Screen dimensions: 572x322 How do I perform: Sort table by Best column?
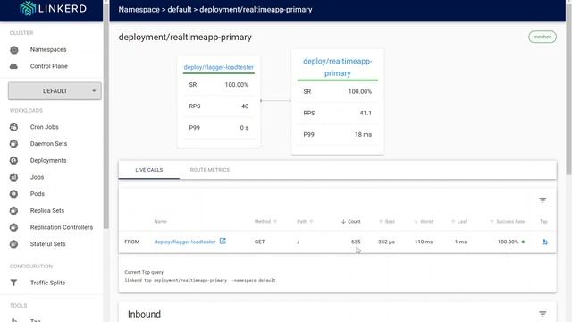(387, 222)
